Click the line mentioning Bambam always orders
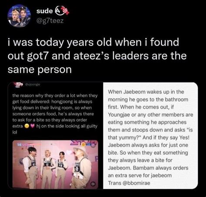Viewport: 206px width, 197px height. click(148, 168)
